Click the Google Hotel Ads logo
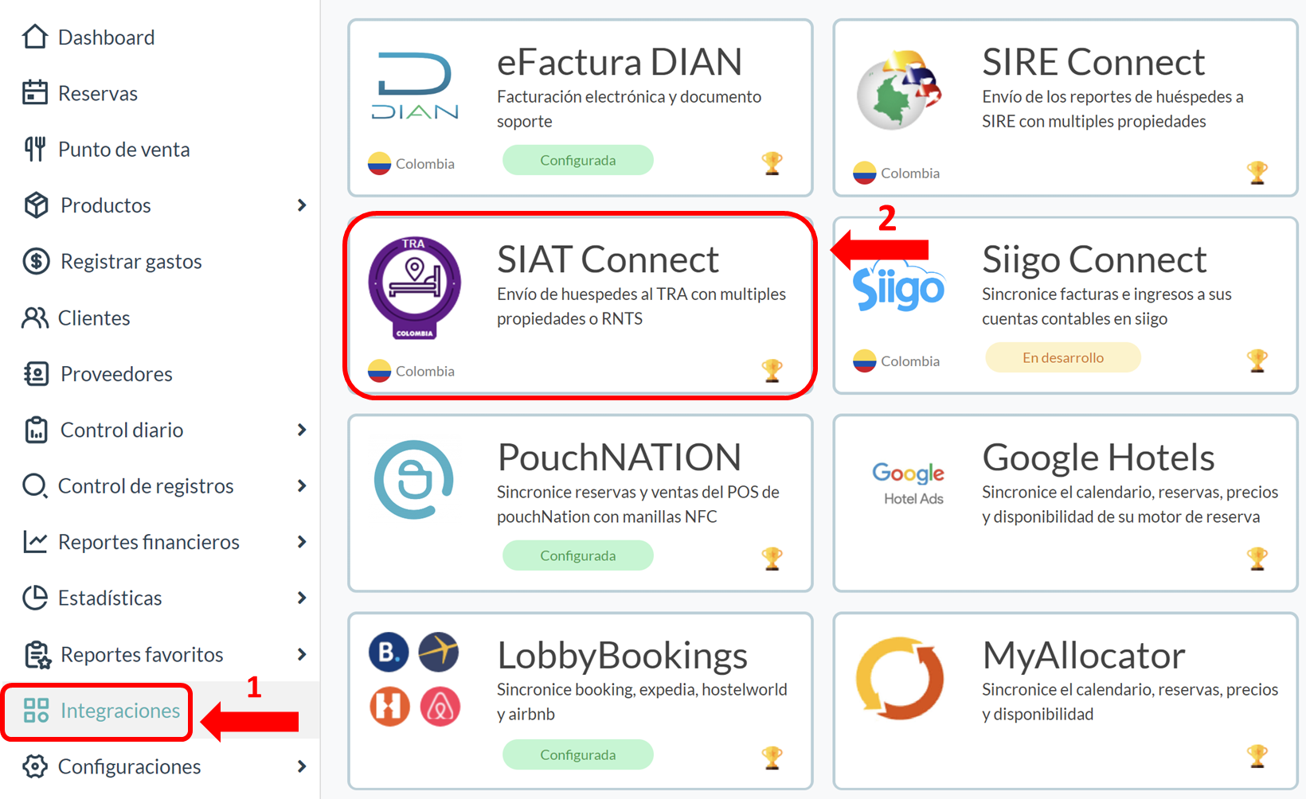Image resolution: width=1306 pixels, height=799 pixels. (x=909, y=483)
